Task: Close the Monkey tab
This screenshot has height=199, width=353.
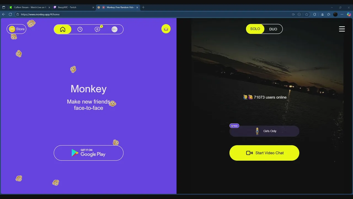Action: pos(137,7)
